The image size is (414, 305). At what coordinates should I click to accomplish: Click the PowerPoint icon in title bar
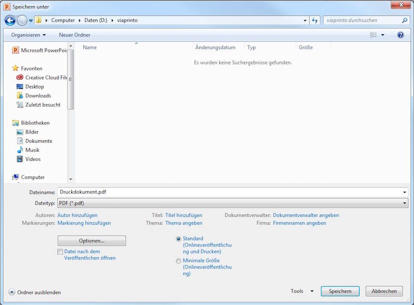(x=7, y=7)
